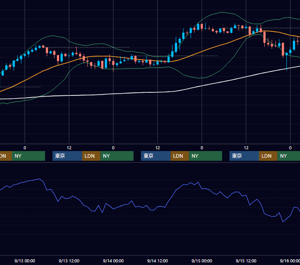Click the hour label 12 above 9/15 12:00
Image resolution: width=300 pixels, height=265 pixels.
(x=246, y=148)
